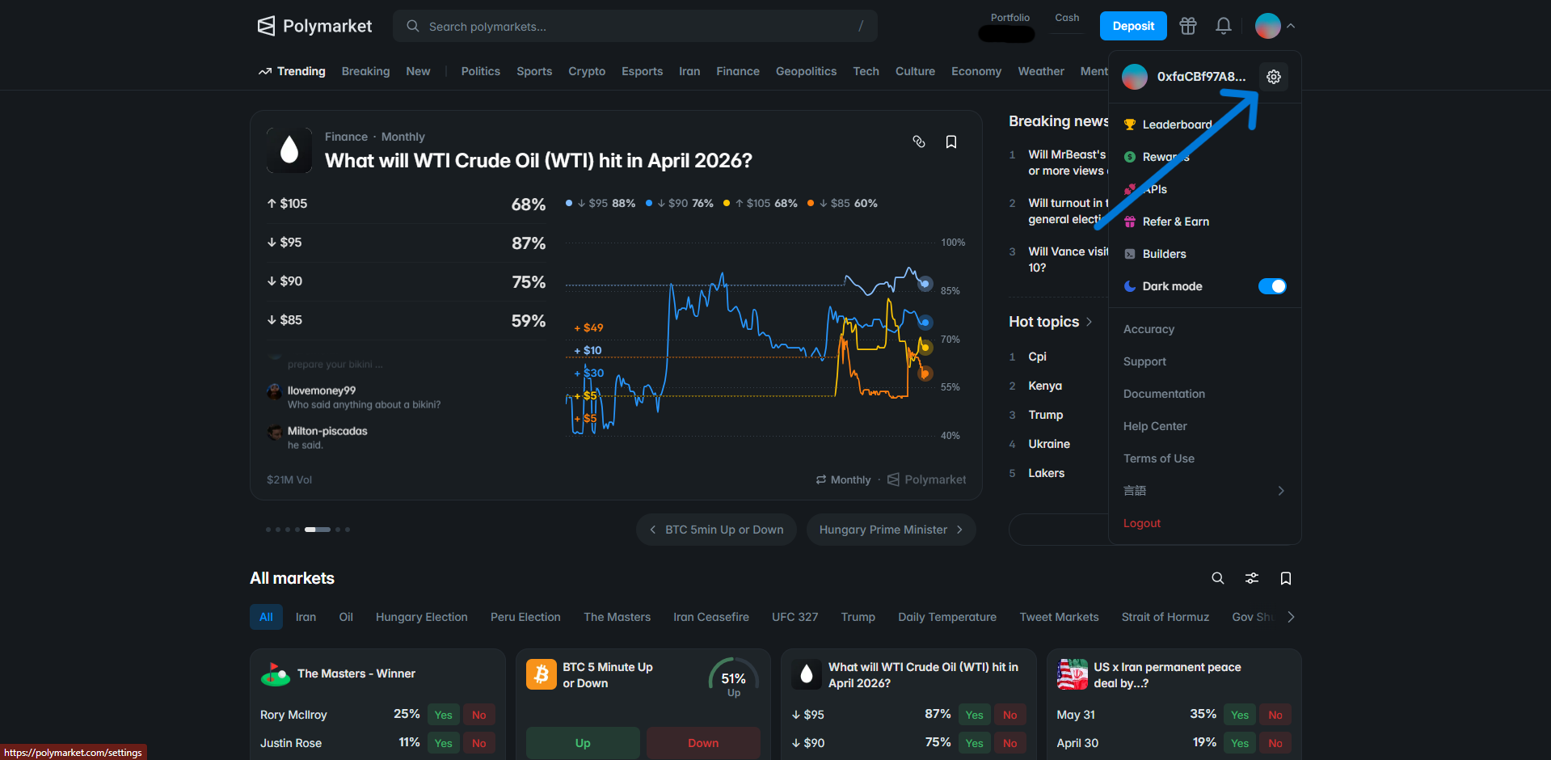Open Weather category

pos(1041,71)
